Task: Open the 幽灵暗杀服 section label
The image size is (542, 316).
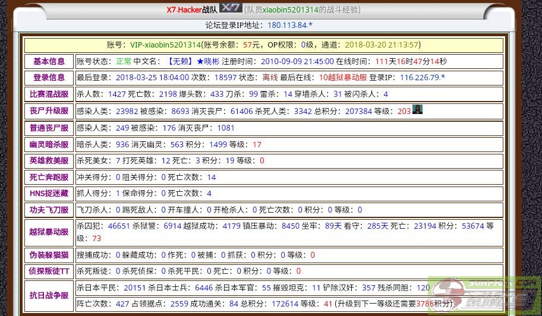Action: (49, 144)
